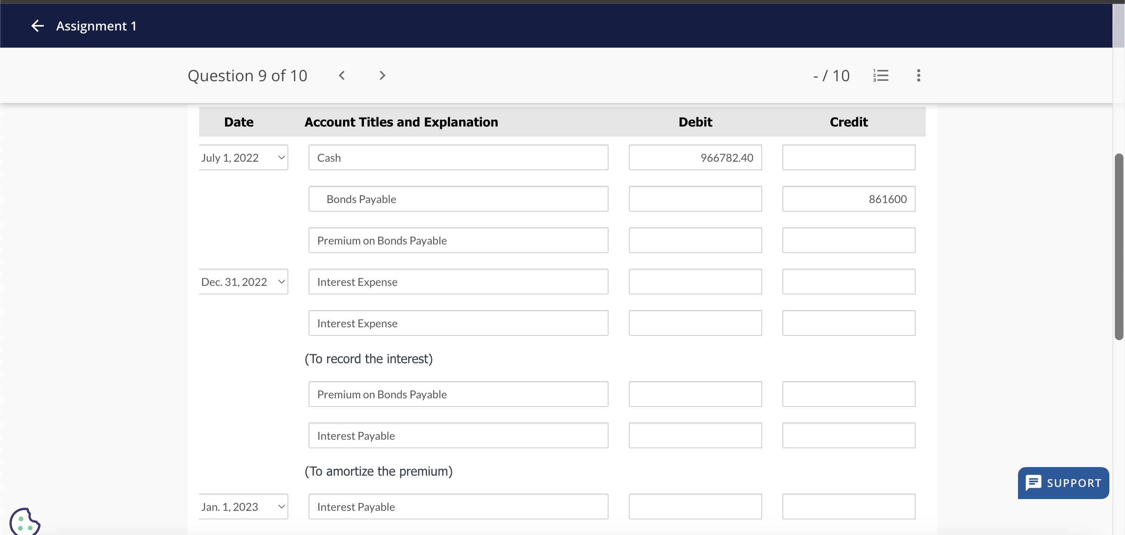Open the three-dot more options menu
Viewport: 1125px width, 535px height.
[x=918, y=75]
